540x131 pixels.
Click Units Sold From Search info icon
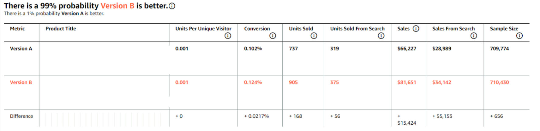pyautogui.click(x=381, y=36)
